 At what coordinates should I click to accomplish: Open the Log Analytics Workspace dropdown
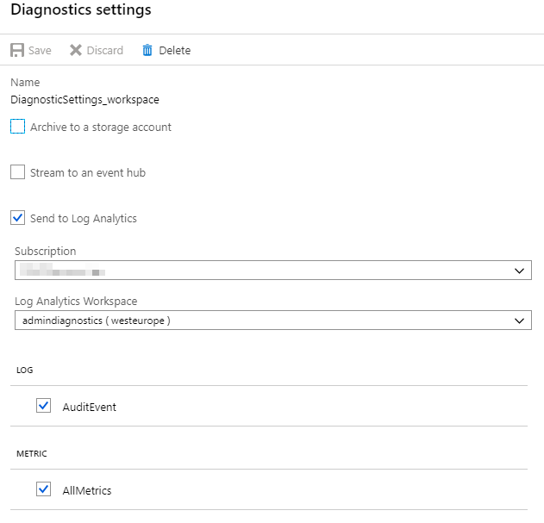coord(259,321)
